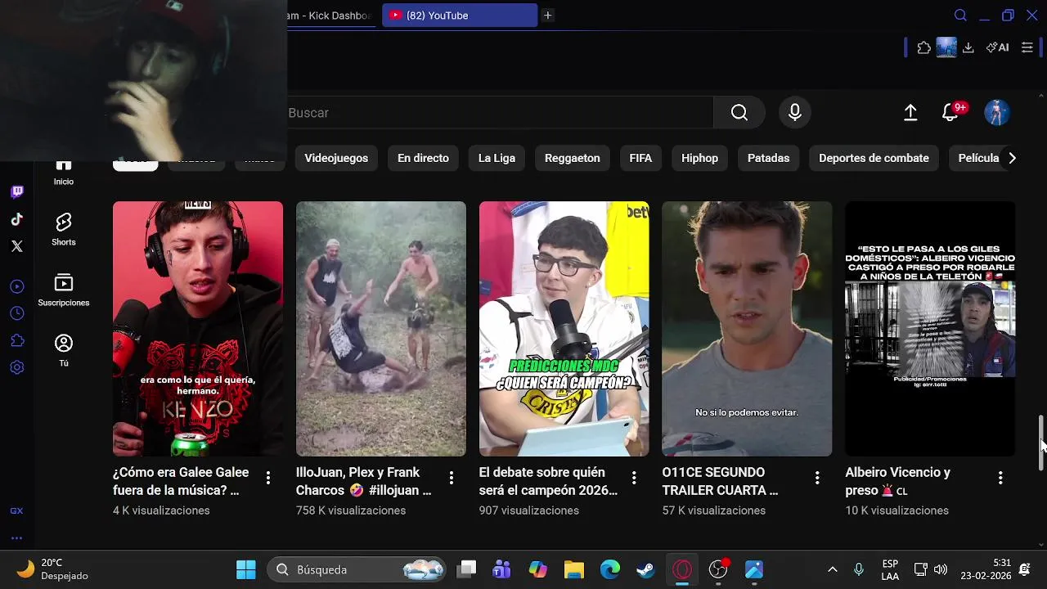The width and height of the screenshot is (1047, 589).
Task: Click the Buscar search input field
Action: tap(499, 113)
